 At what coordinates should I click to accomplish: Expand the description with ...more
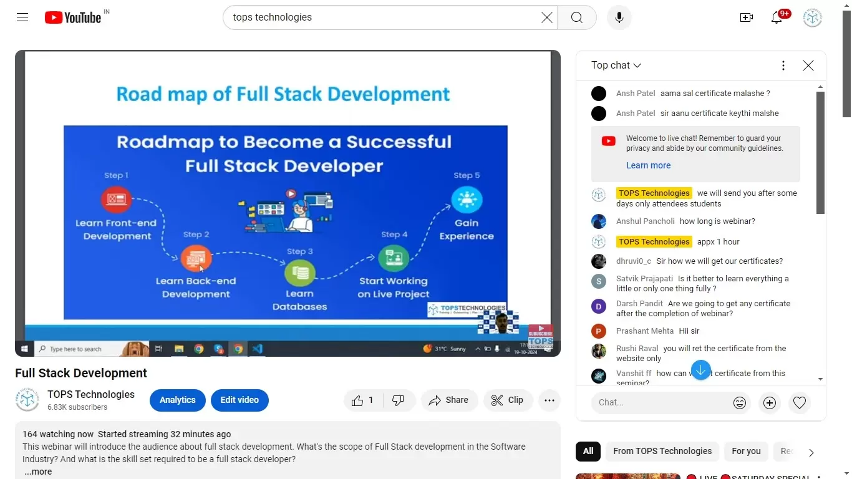click(x=38, y=472)
